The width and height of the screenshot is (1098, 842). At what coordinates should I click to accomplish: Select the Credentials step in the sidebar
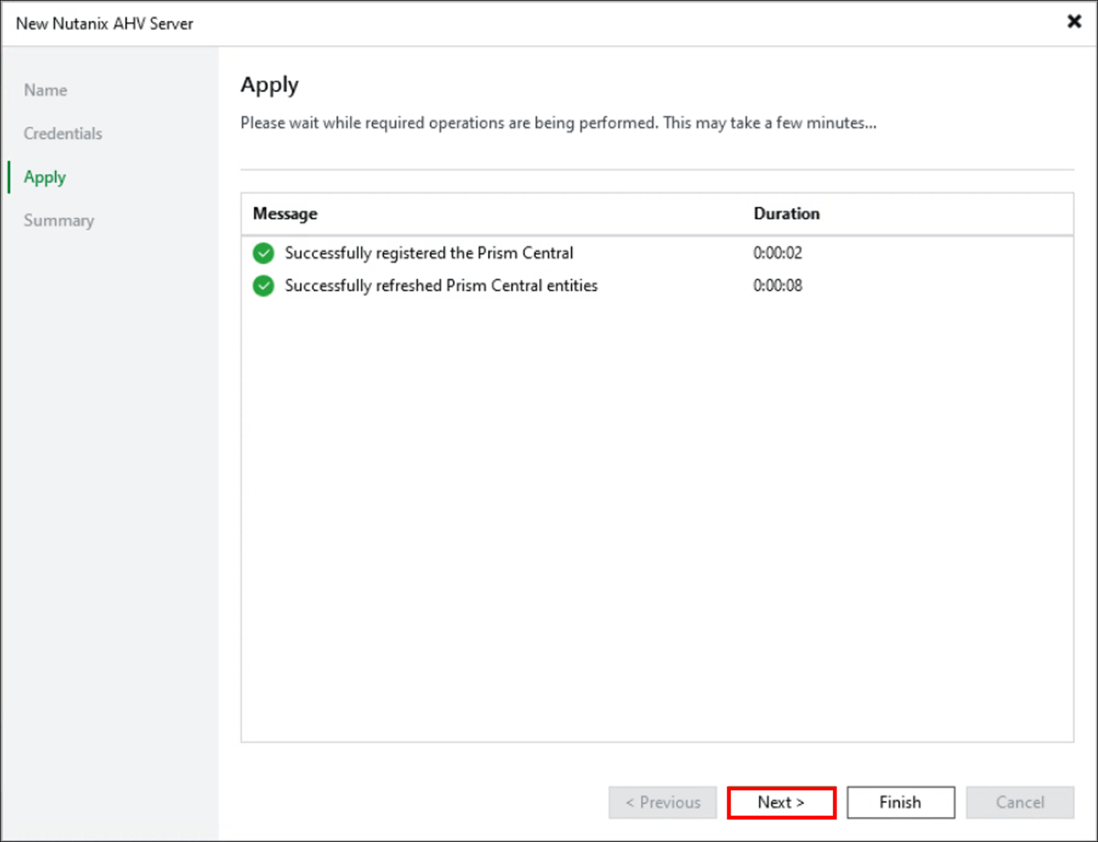coord(62,133)
